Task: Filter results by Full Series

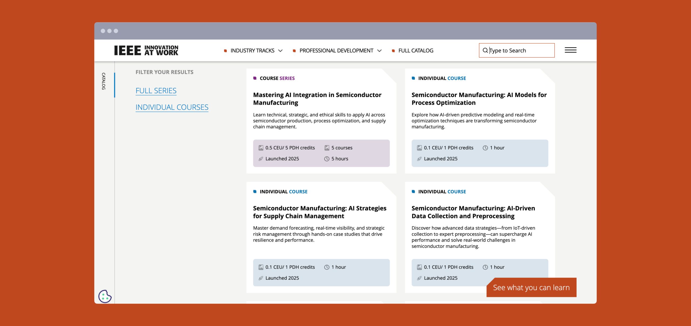Action: (156, 91)
